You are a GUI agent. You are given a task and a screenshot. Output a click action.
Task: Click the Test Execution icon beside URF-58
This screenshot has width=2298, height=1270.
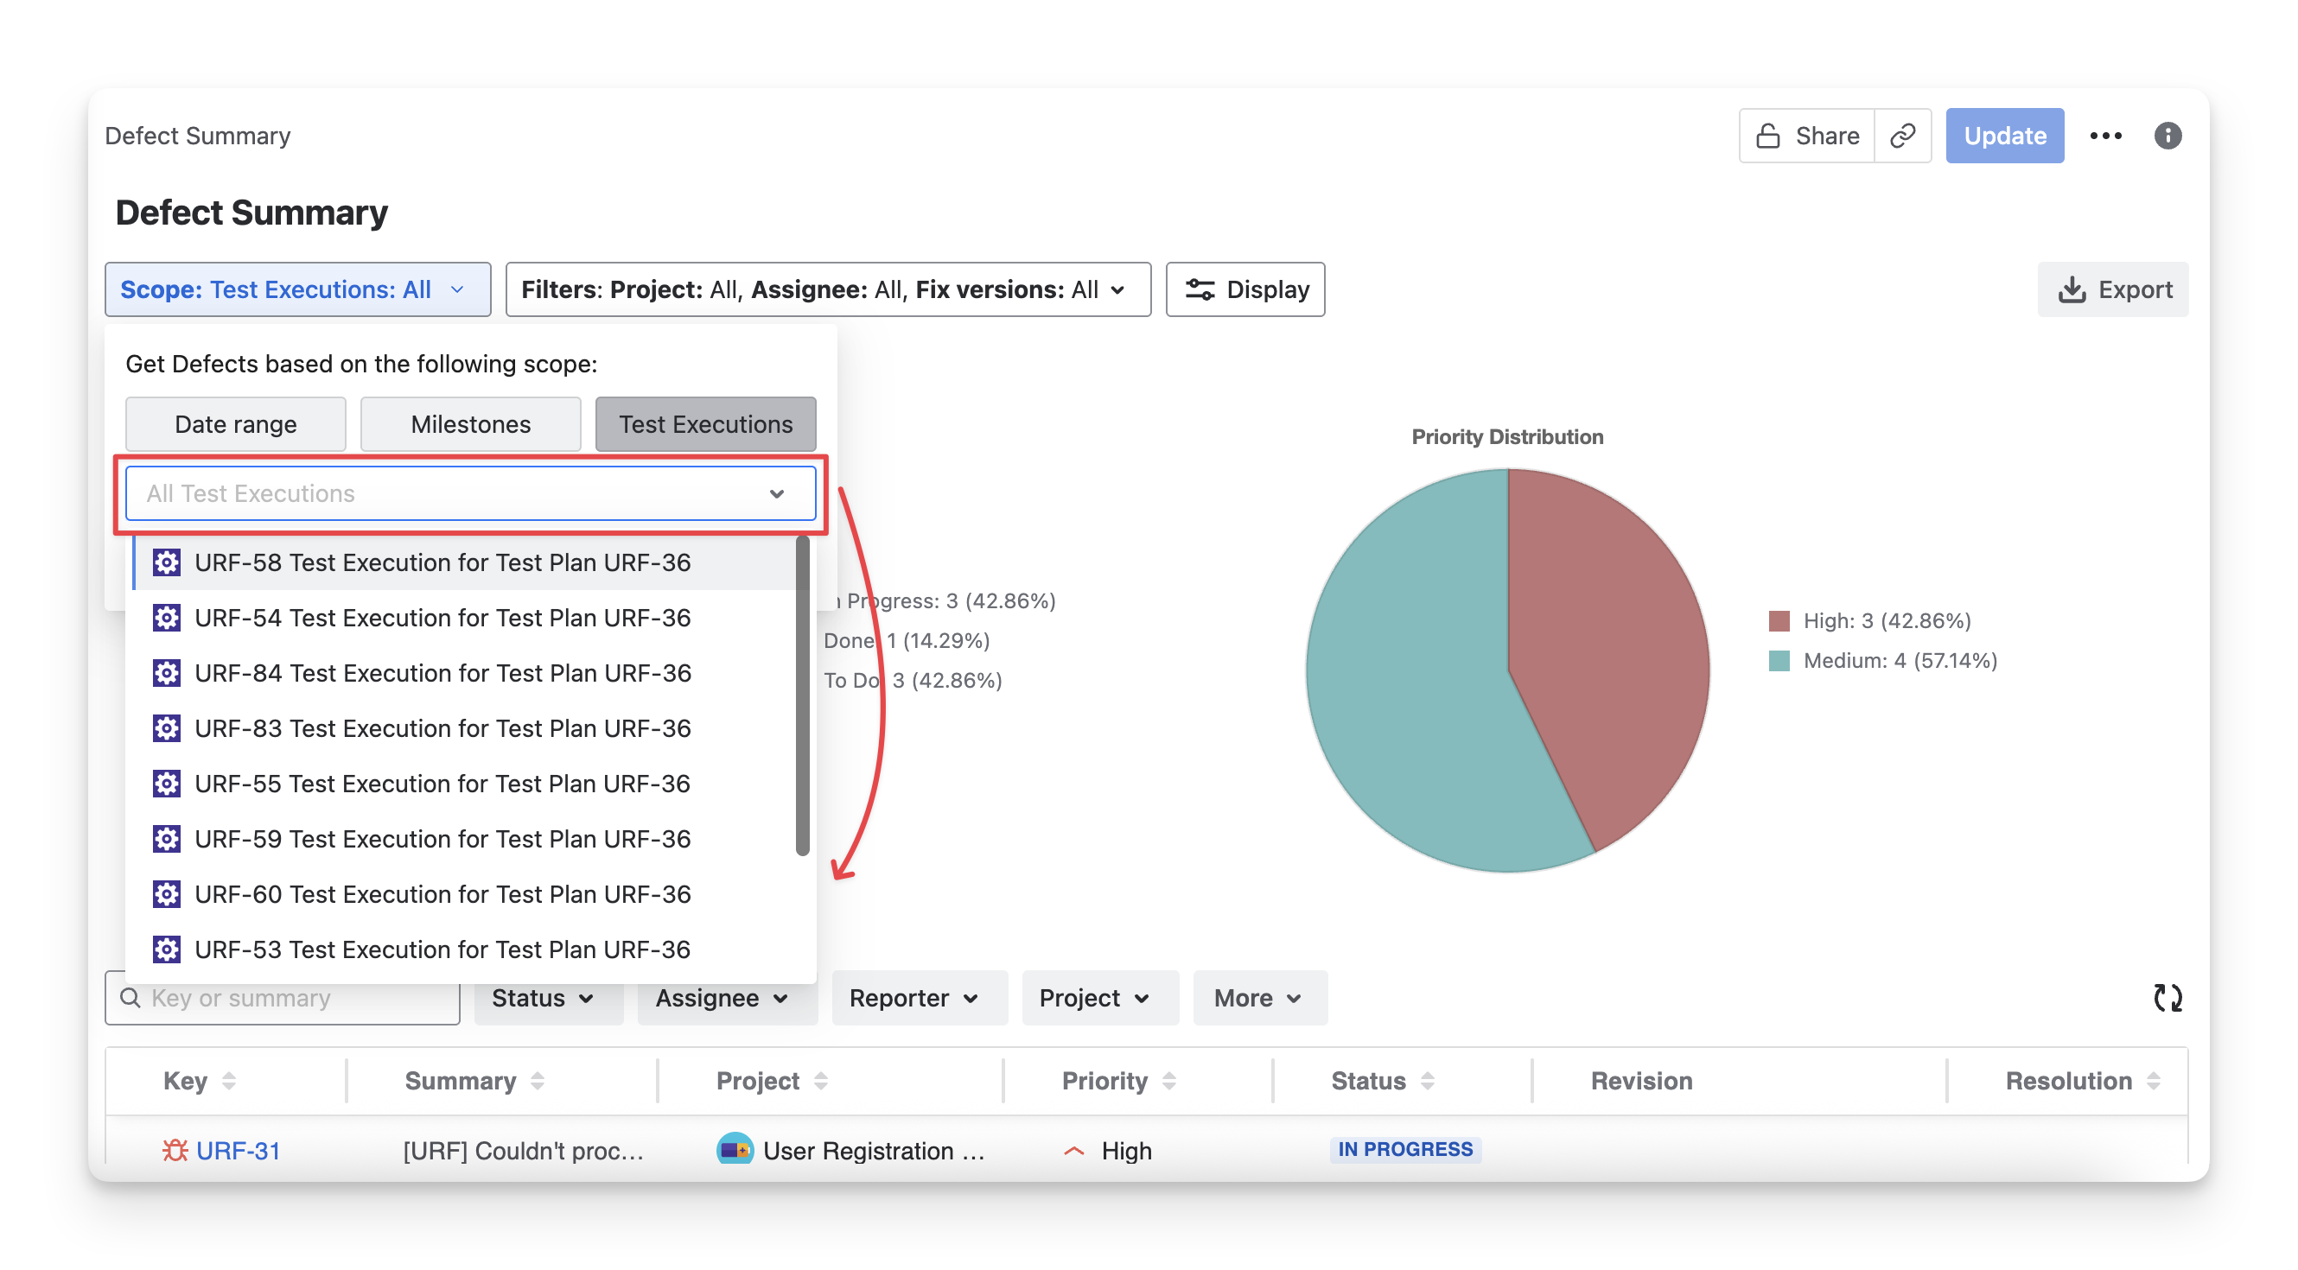pyautogui.click(x=167, y=562)
